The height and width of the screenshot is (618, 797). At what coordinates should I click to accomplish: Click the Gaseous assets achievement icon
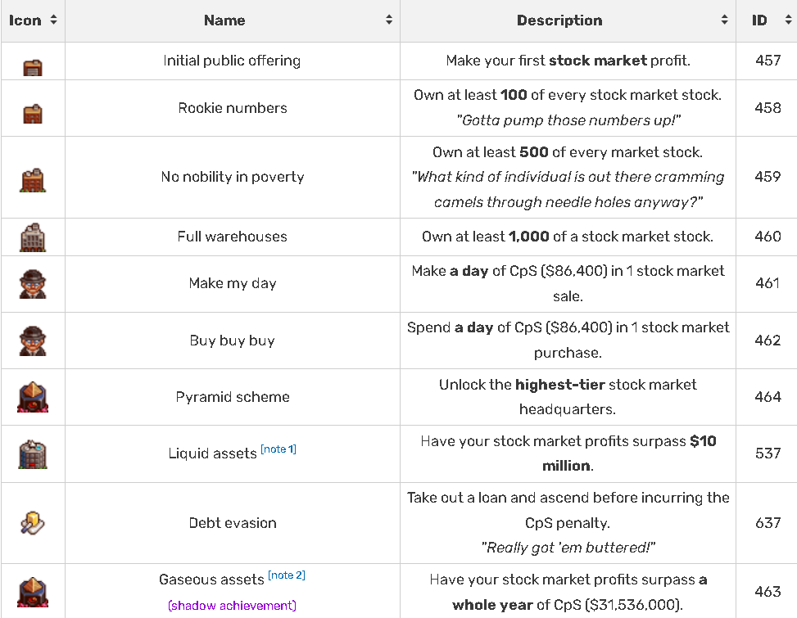tap(33, 592)
